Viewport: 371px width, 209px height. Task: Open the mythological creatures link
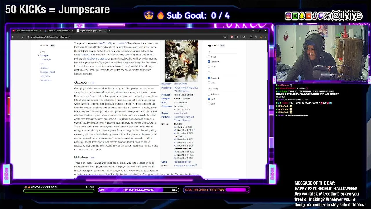[x=96, y=58]
